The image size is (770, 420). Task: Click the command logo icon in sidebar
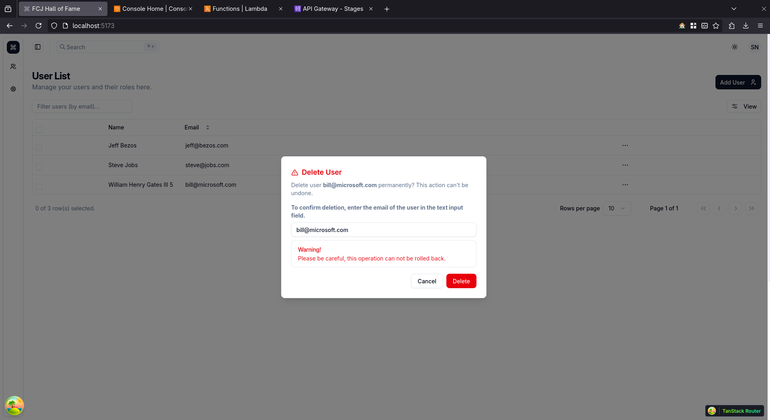13,47
